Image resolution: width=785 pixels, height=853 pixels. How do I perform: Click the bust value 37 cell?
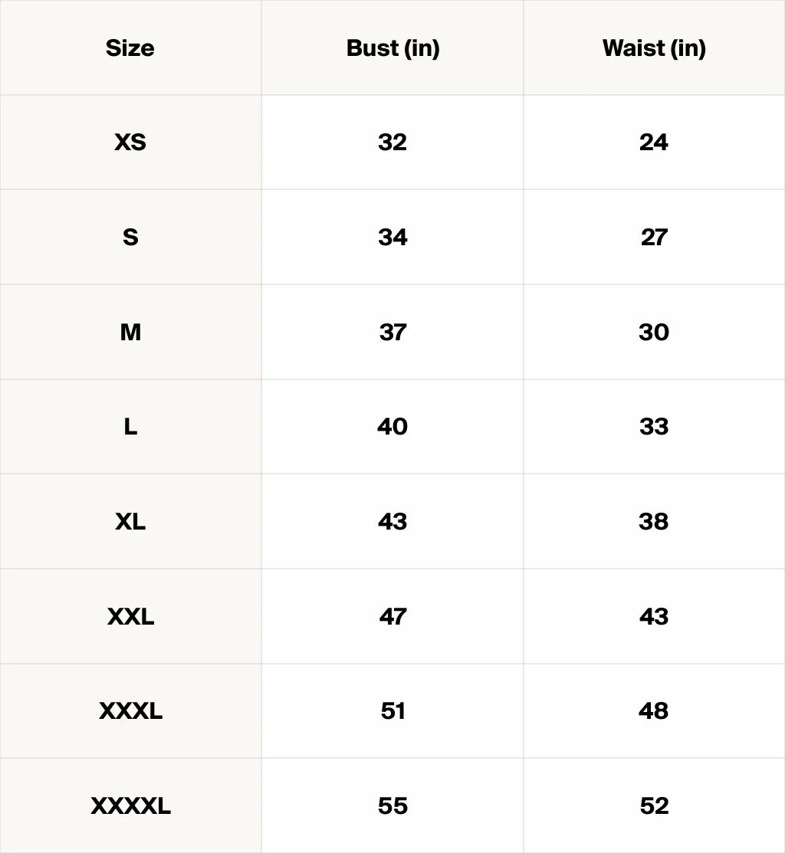coord(392,332)
